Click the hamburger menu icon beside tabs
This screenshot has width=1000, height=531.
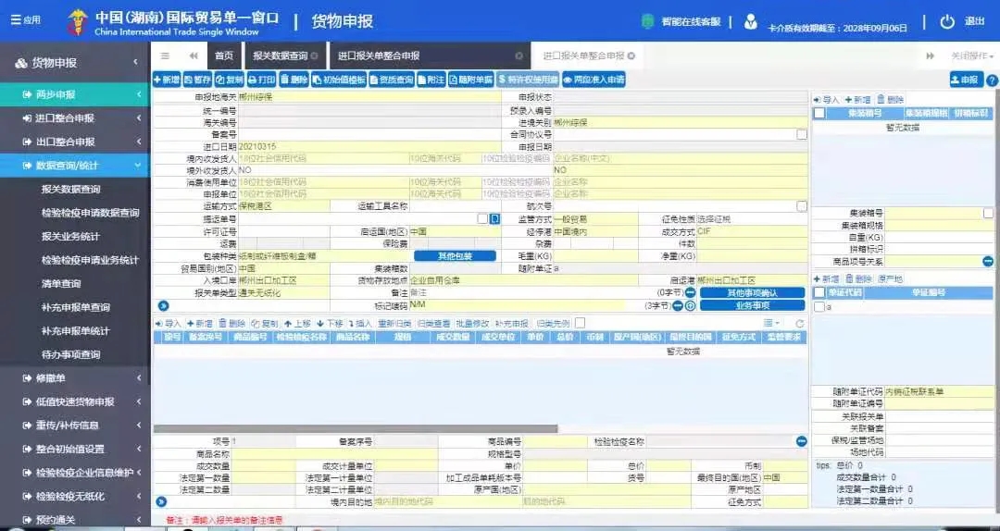coord(165,56)
